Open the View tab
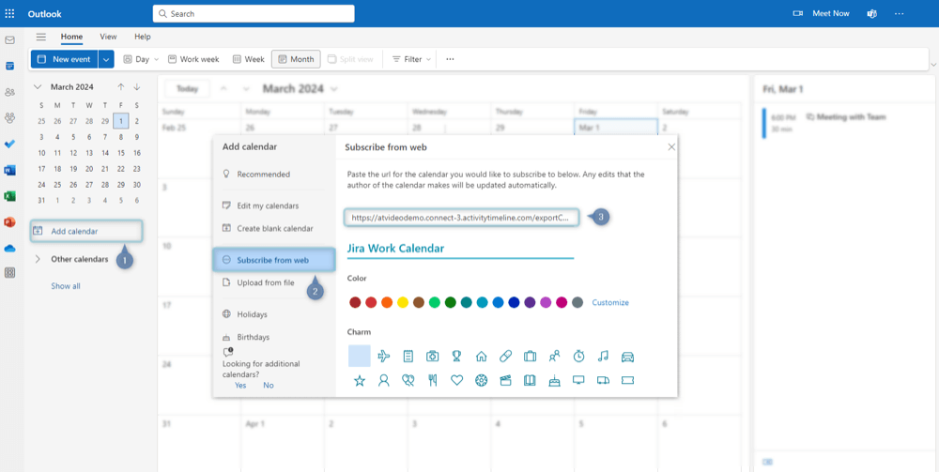Viewport: 939px width, 472px height. click(108, 37)
